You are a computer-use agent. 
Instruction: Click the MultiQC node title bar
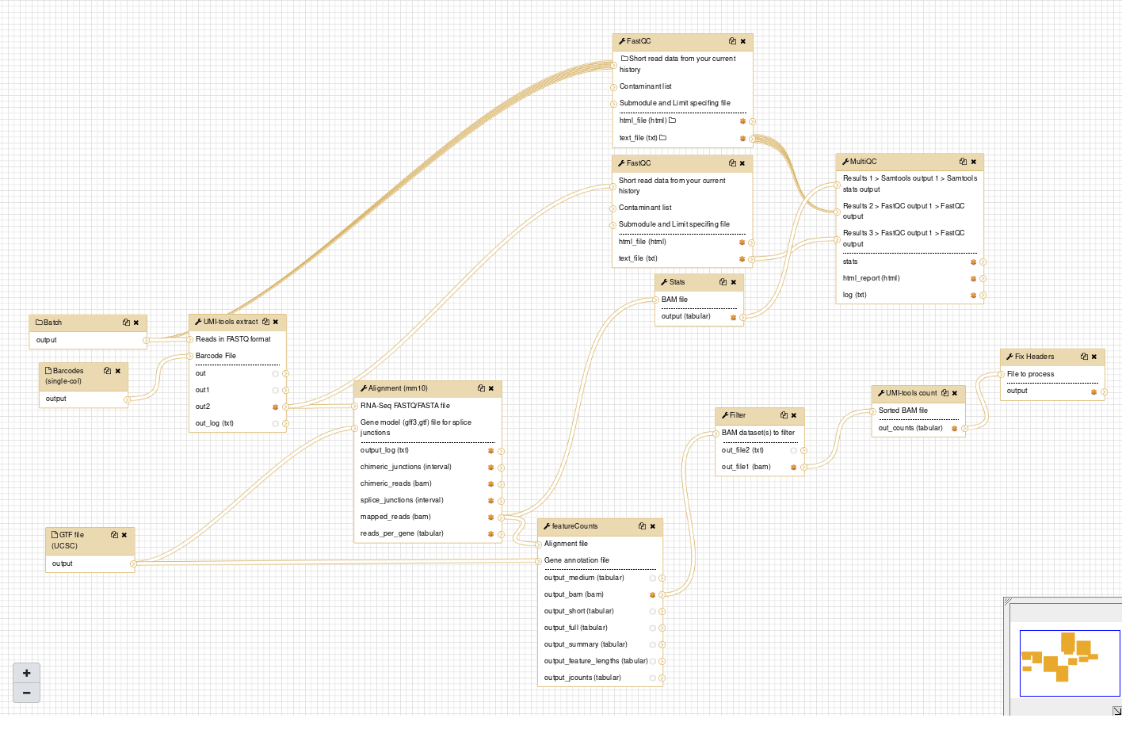tap(910, 162)
